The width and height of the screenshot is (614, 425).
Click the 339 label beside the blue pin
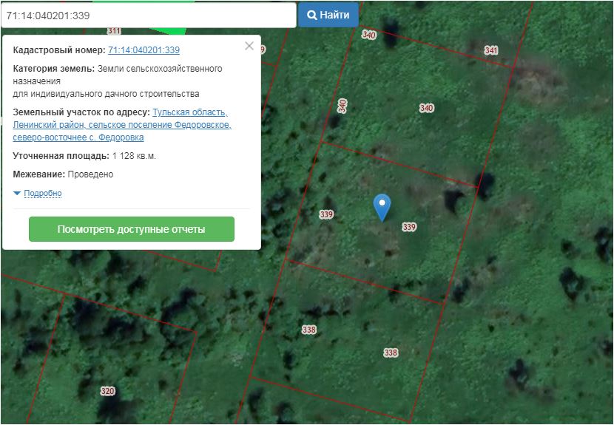(x=409, y=227)
